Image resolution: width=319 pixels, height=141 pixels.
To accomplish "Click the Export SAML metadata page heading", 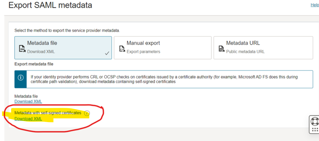I will pos(50,5).
